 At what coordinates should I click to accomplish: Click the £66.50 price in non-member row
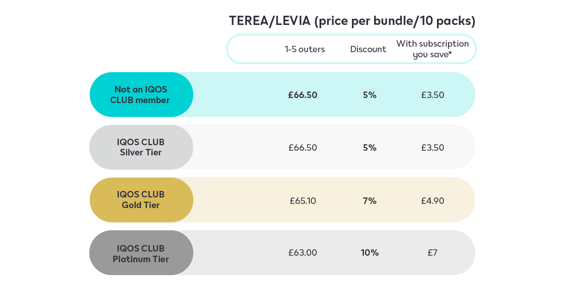[303, 95]
